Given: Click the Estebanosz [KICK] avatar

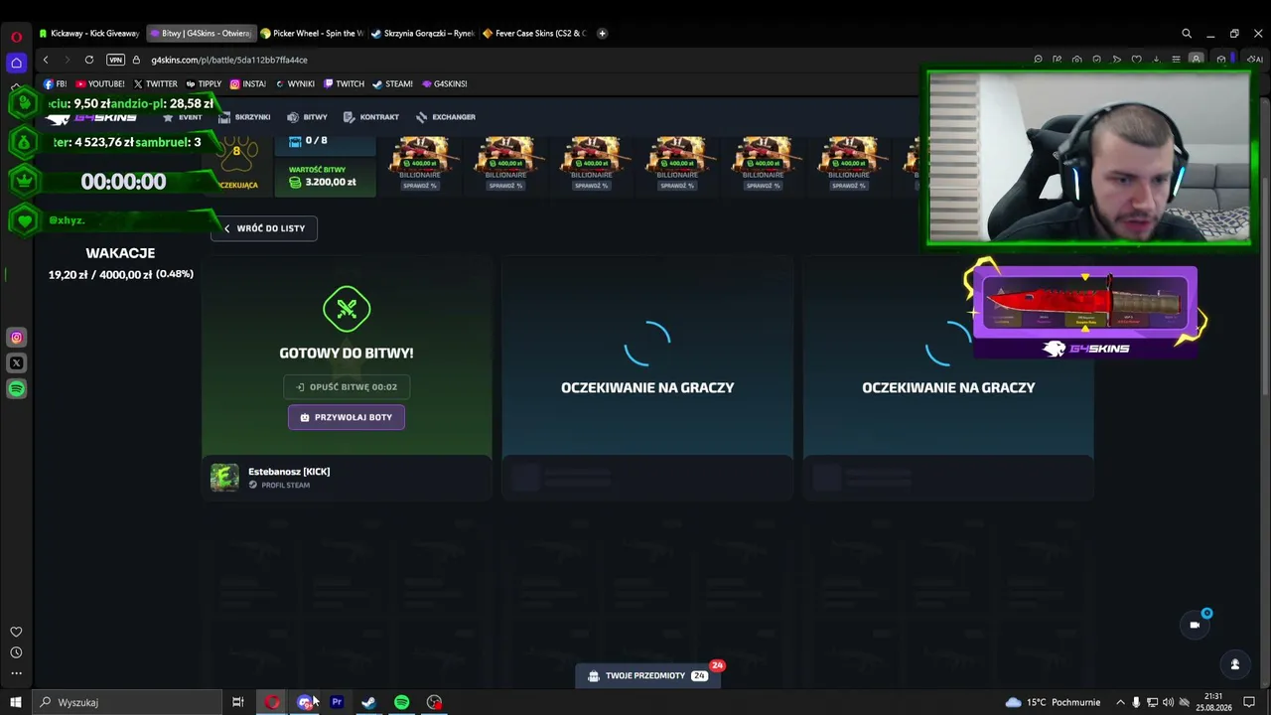Looking at the screenshot, I should 224,478.
